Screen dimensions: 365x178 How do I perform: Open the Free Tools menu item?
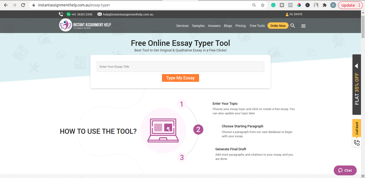click(x=257, y=26)
